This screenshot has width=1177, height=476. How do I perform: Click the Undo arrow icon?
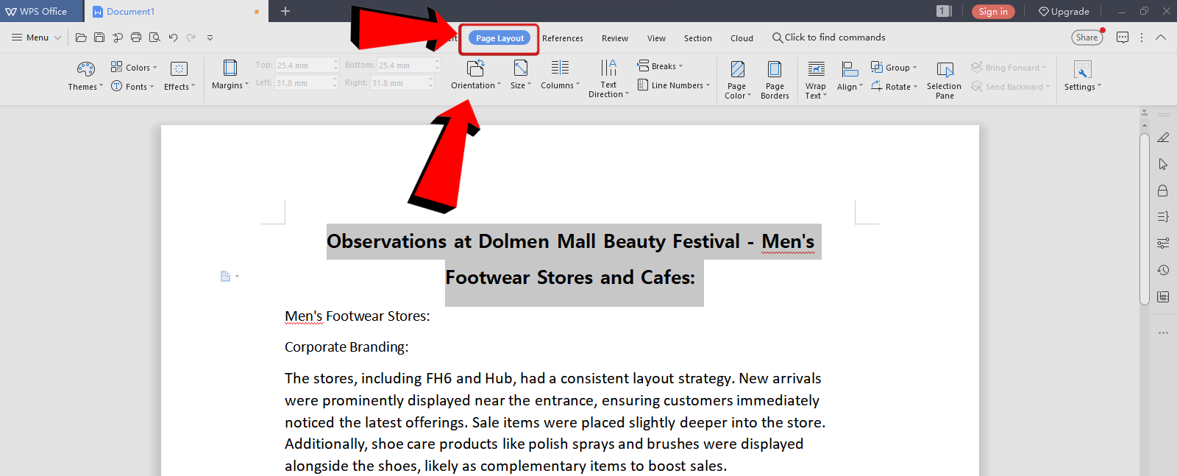pos(173,38)
